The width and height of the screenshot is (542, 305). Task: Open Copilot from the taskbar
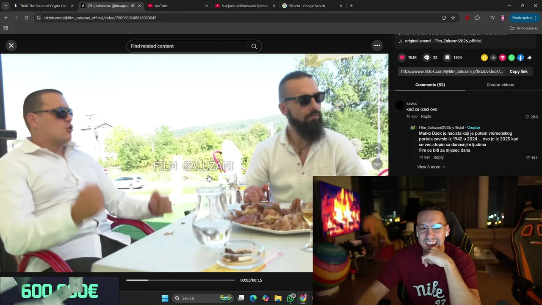265,298
